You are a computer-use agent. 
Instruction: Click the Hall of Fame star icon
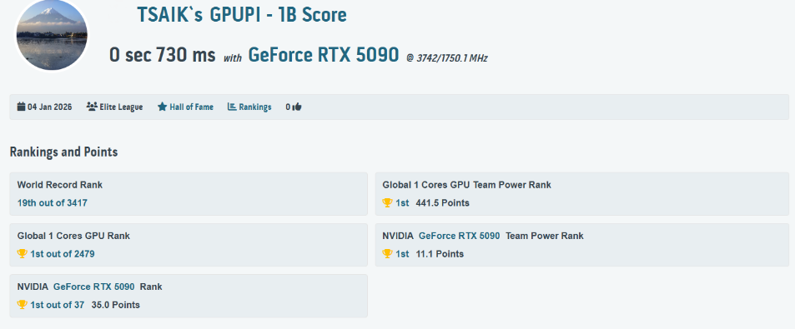click(162, 107)
